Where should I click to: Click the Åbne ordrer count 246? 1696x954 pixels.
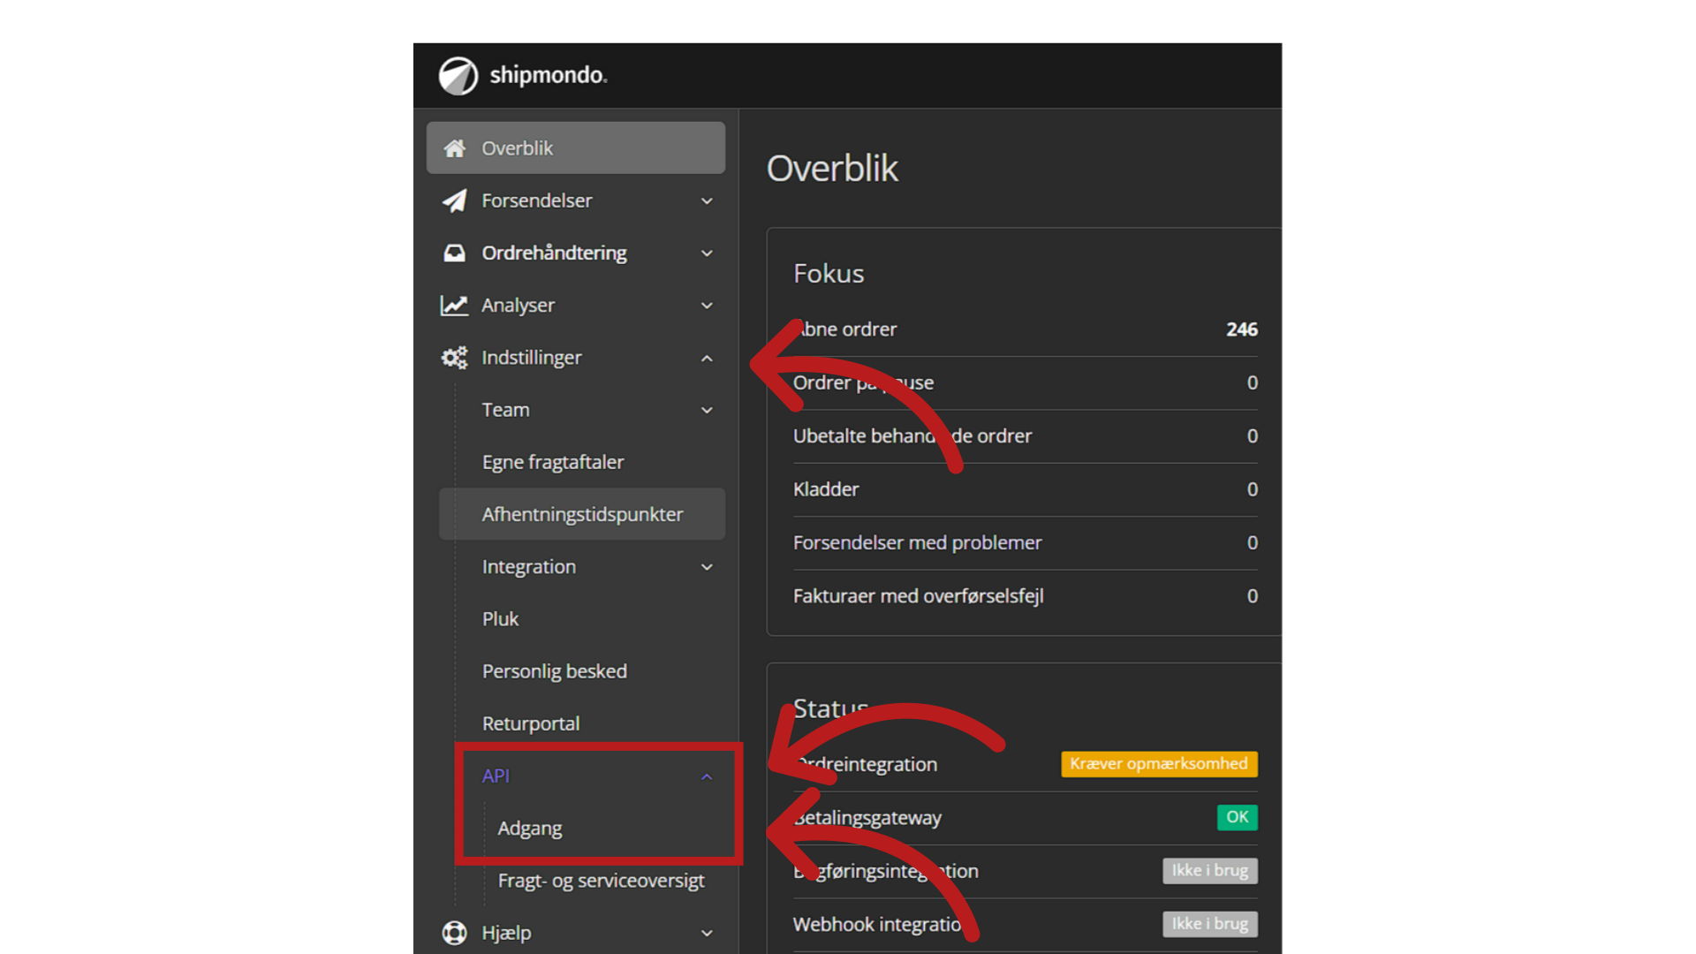click(x=1241, y=329)
